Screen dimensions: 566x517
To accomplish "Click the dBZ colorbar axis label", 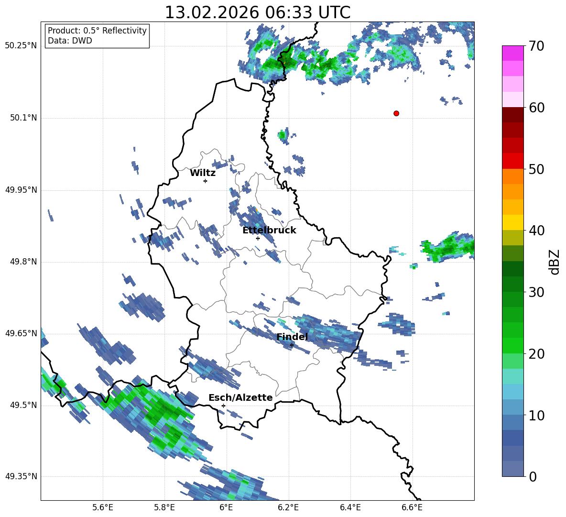I will [555, 262].
